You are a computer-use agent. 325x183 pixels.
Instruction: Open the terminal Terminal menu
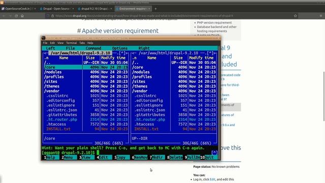point(71,43)
